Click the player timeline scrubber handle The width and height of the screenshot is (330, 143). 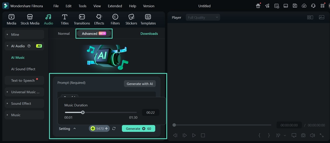click(x=174, y=125)
